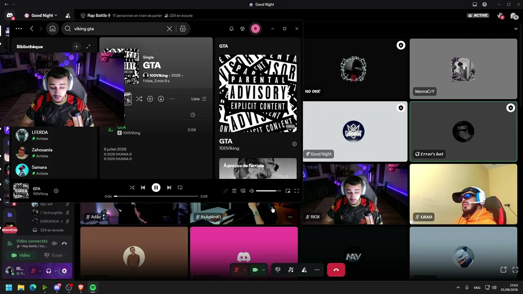This screenshot has height=294, width=523.
Task: Open 100VIking artist link in album header
Action: click(159, 76)
